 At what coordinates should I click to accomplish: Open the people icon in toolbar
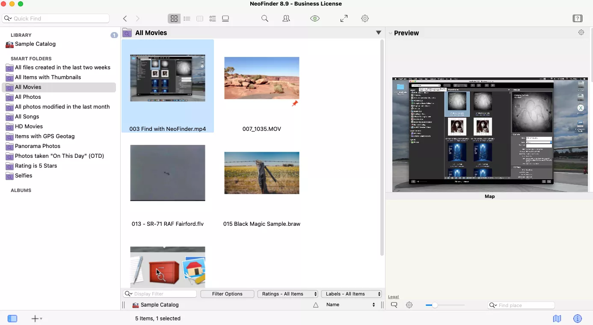286,18
